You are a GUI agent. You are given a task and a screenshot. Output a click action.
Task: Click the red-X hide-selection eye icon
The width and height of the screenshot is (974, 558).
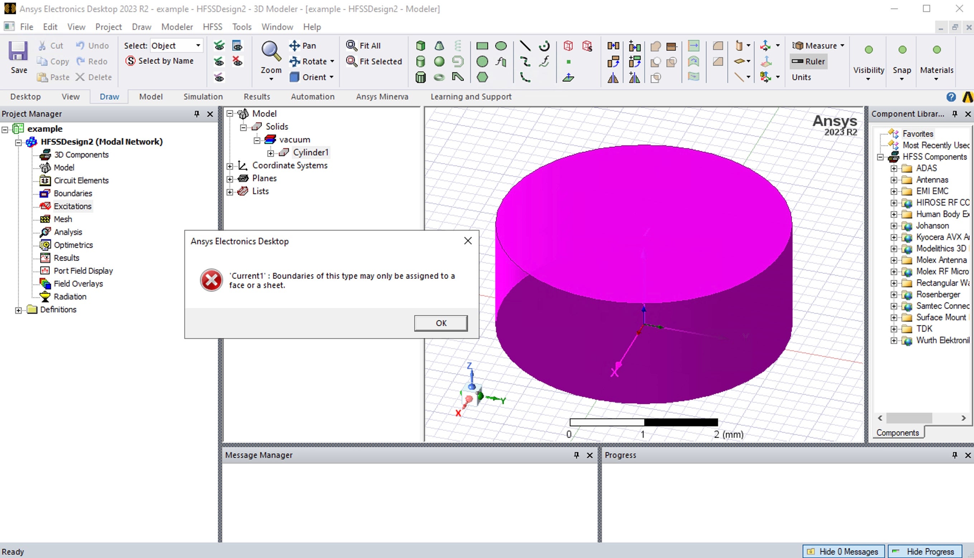(237, 61)
